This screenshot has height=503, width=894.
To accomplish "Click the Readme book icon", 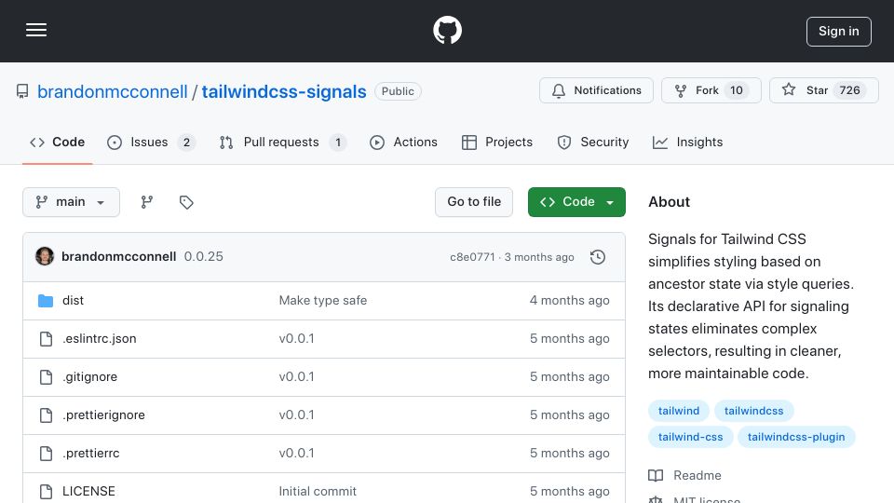I will [x=656, y=476].
